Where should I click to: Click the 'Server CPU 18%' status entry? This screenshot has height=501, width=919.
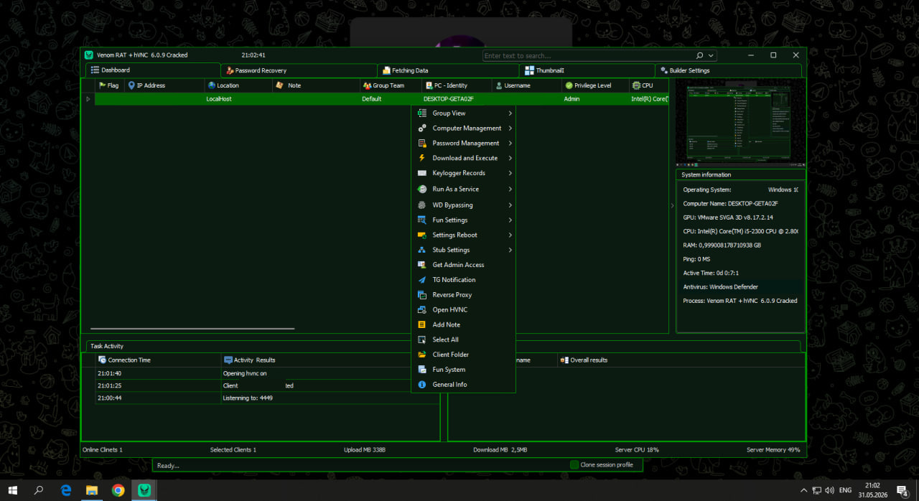(638, 450)
